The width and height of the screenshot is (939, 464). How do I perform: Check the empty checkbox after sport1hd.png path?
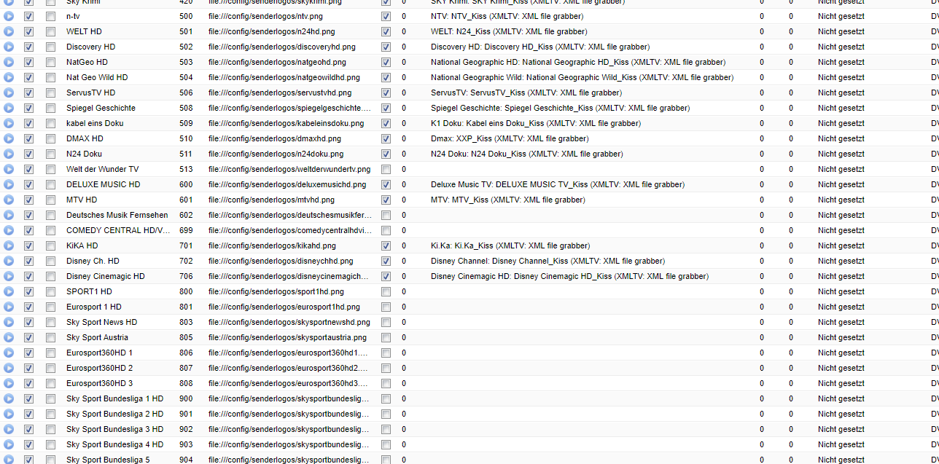386,291
